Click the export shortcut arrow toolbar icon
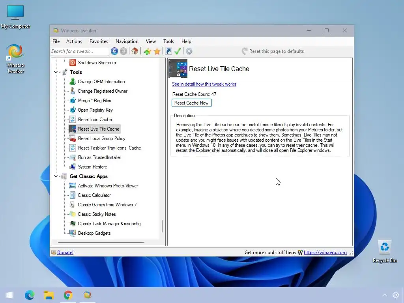This screenshot has width=404, height=303. pos(168,51)
